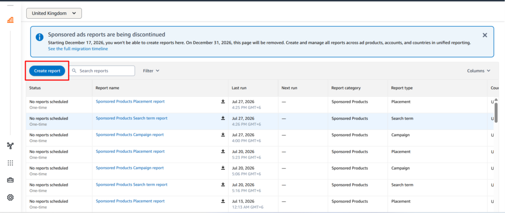This screenshot has width=505, height=213.
Task: Open Search term report link run Jul 20 5:16 PM
Action: [131, 185]
